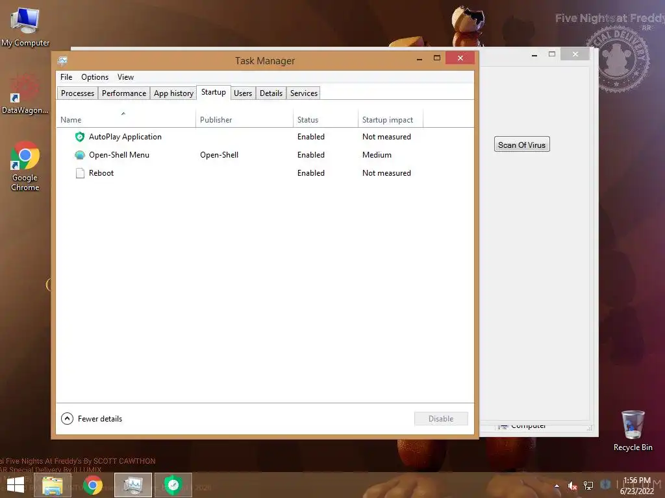Select the Open-Shell Menu entry name

pyautogui.click(x=119, y=155)
